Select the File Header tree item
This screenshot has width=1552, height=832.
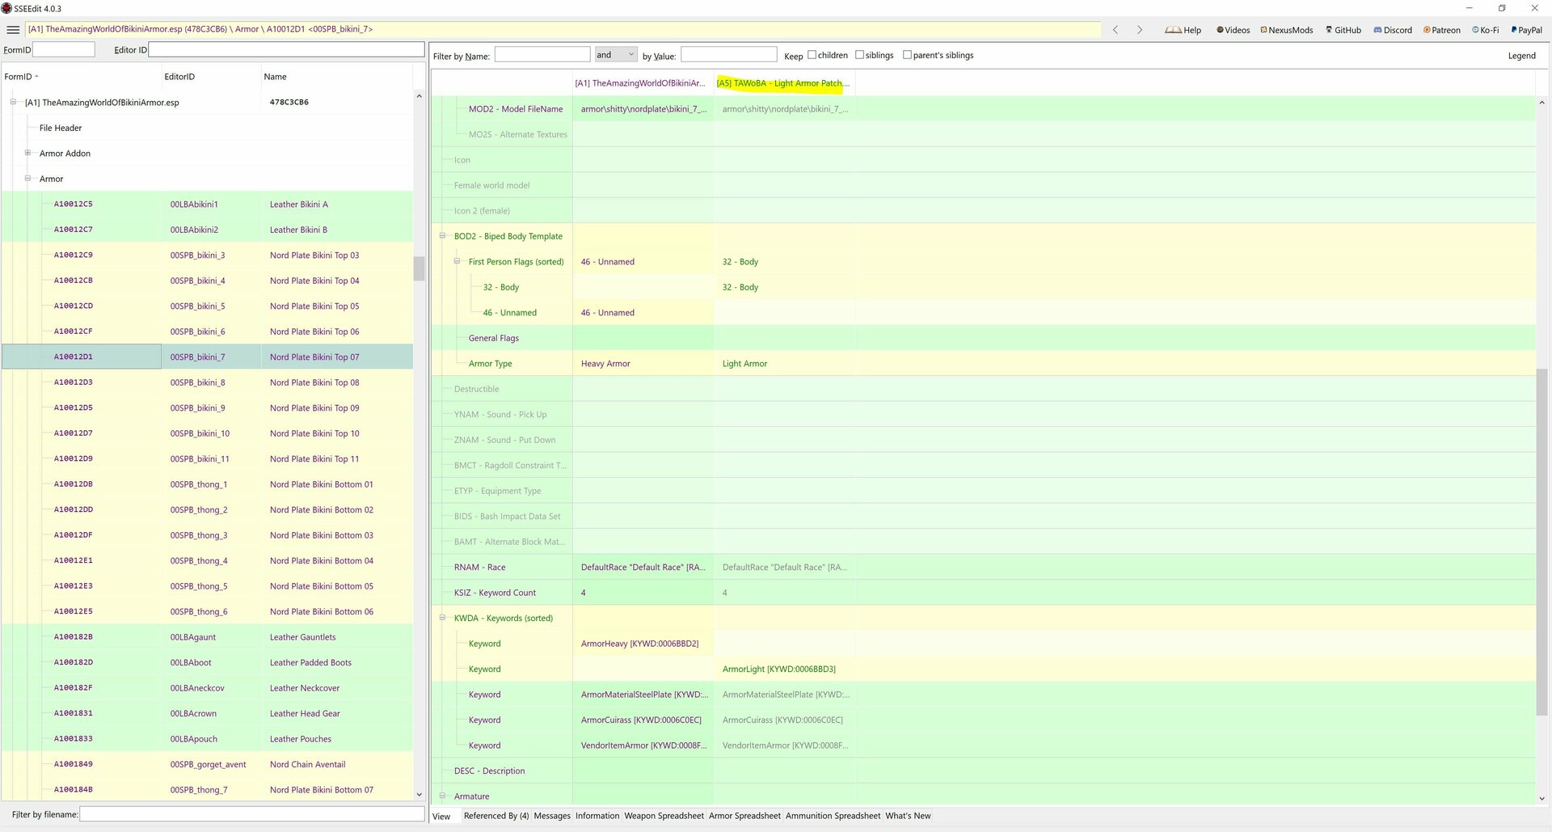[x=61, y=128]
